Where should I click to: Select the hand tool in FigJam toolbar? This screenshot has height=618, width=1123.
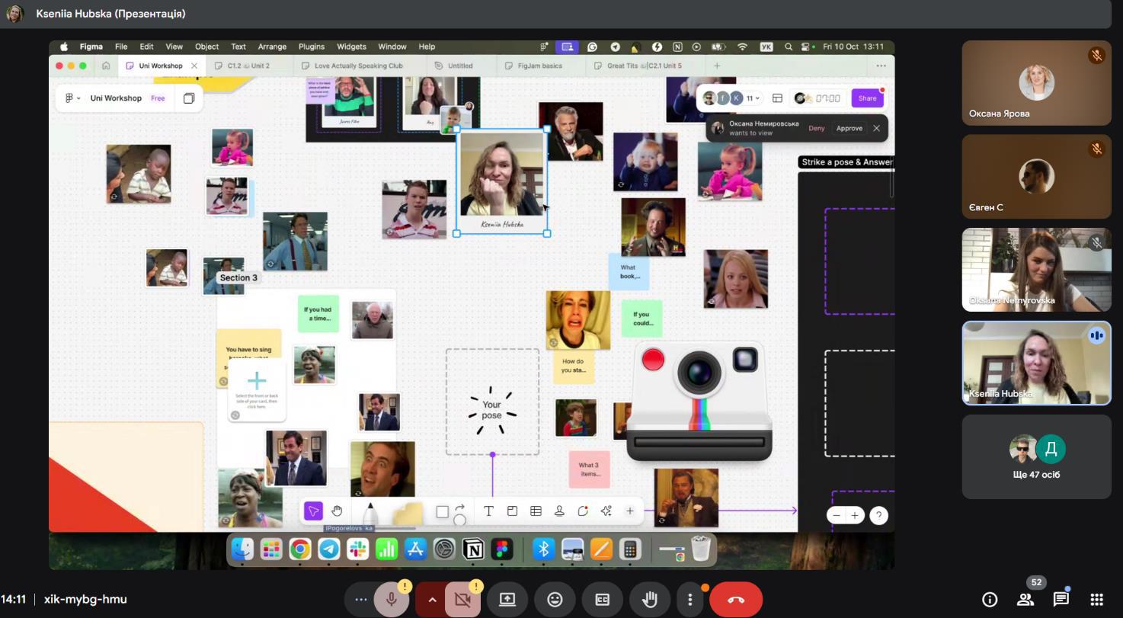click(x=337, y=511)
